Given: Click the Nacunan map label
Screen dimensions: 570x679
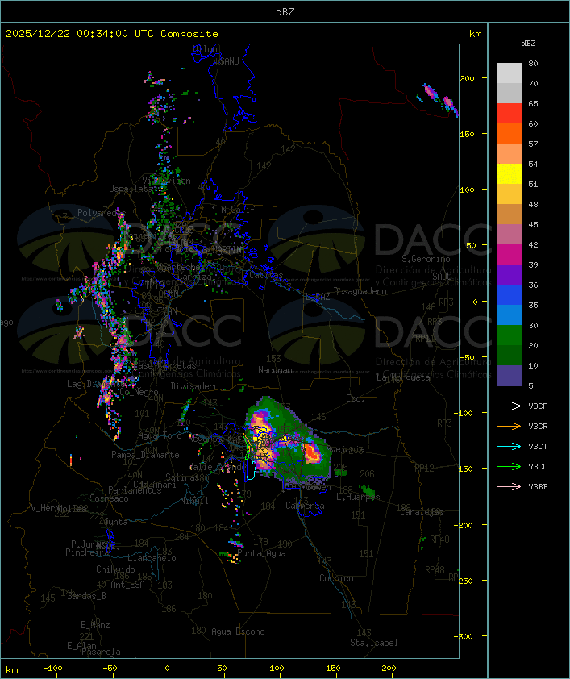Looking at the screenshot, I should (x=275, y=370).
